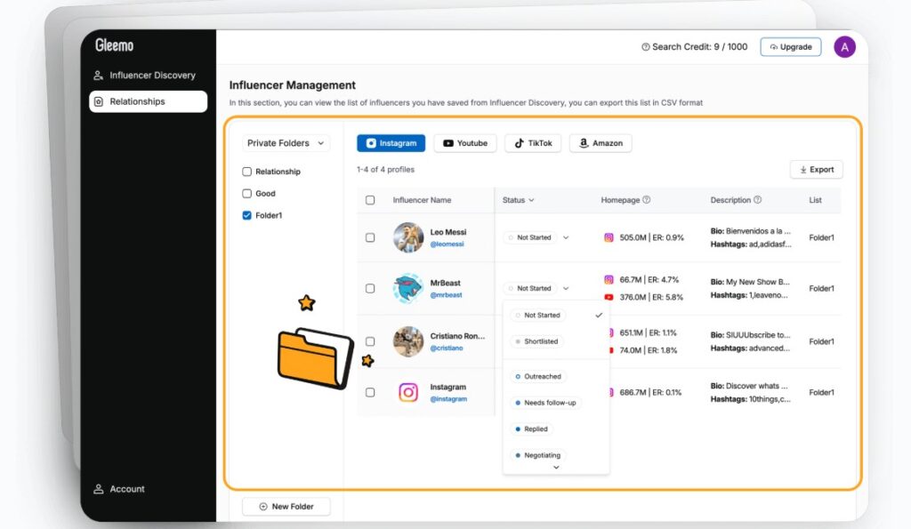Click MrBeast's bio description
The width and height of the screenshot is (911, 529).
750,282
